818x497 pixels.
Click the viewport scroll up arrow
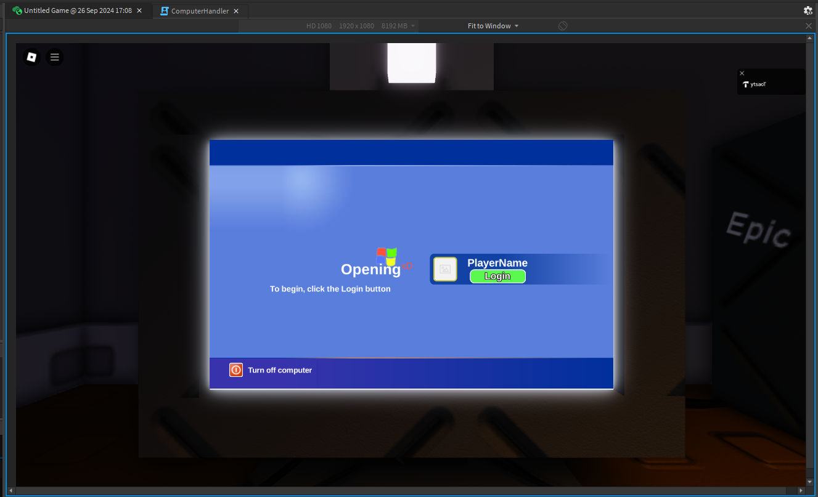point(810,38)
